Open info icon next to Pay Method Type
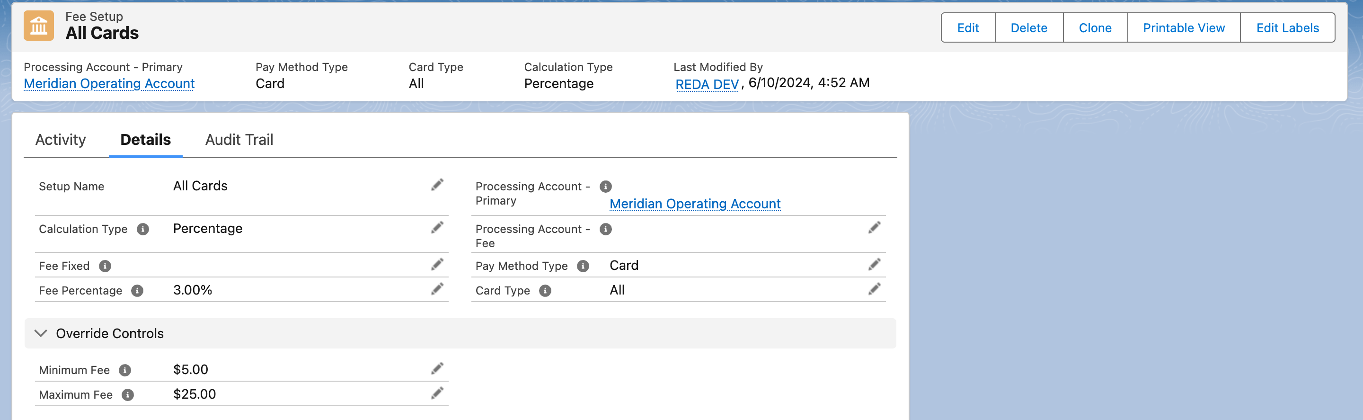 (x=583, y=267)
